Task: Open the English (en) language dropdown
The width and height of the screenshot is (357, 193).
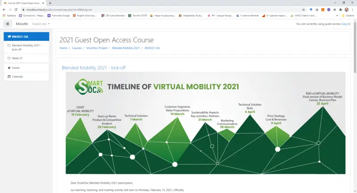Action: (41, 24)
